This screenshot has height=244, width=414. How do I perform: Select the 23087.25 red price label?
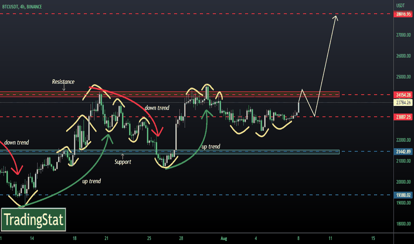click(x=403, y=117)
